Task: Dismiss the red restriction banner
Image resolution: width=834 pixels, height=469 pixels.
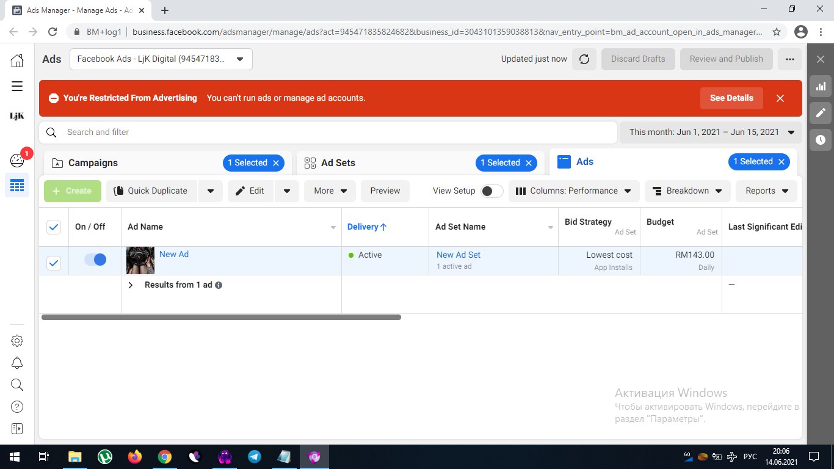Action: point(780,98)
